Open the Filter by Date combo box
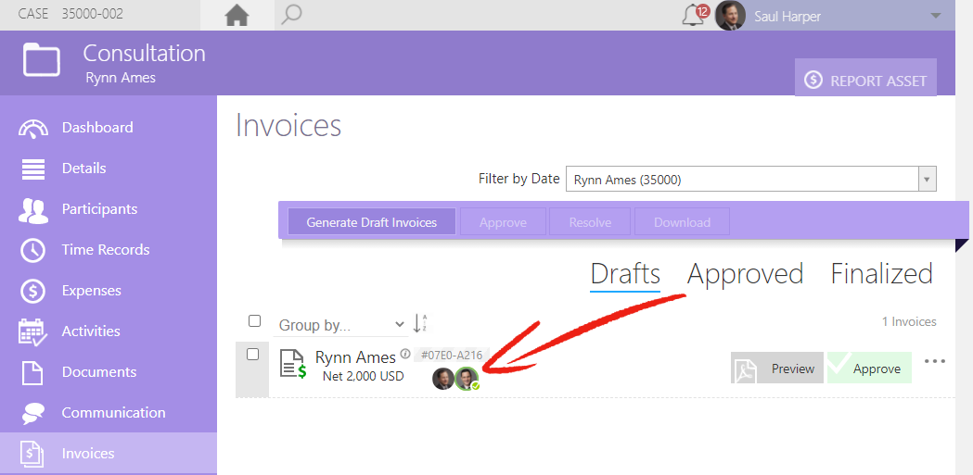The width and height of the screenshot is (973, 475). coord(750,180)
